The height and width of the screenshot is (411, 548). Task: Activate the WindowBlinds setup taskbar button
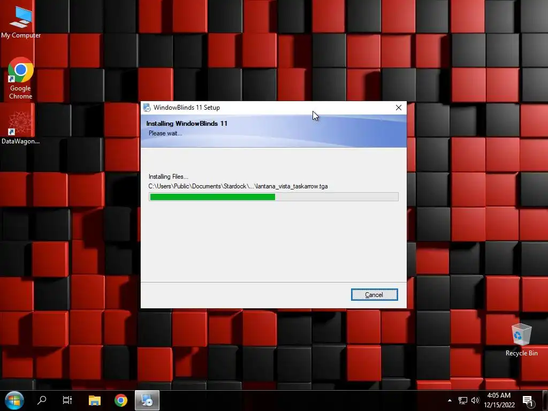point(147,400)
